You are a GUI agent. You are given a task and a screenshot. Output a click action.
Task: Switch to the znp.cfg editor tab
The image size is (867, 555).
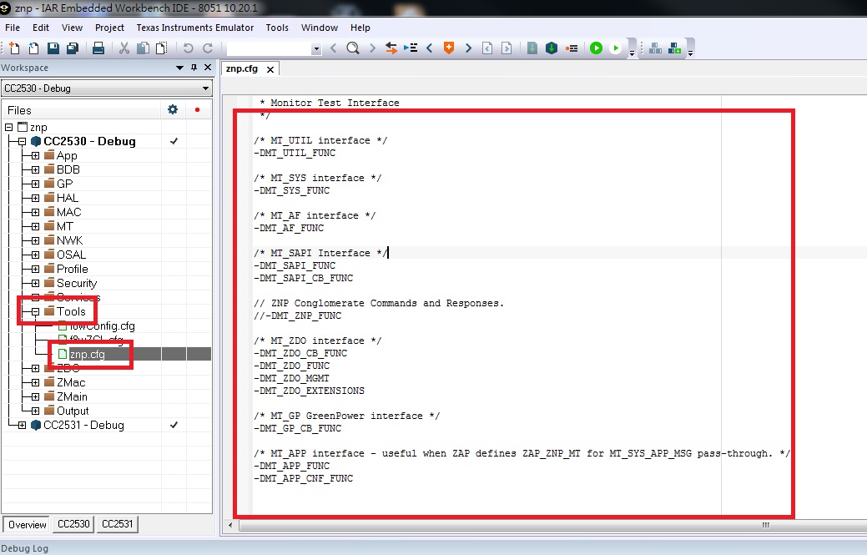coord(242,68)
